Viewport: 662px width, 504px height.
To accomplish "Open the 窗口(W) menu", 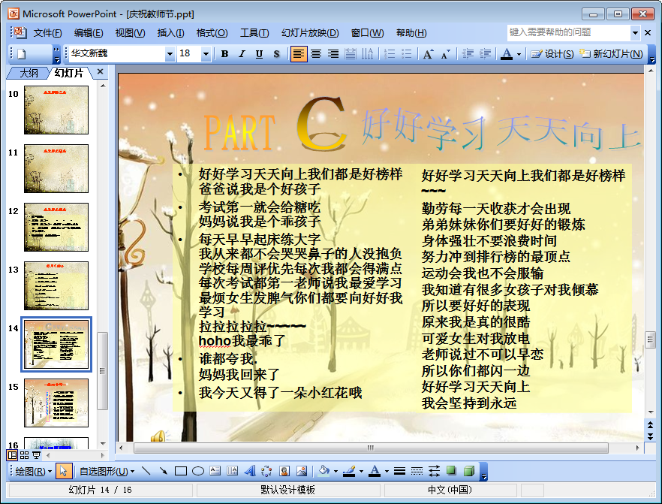I will (367, 33).
